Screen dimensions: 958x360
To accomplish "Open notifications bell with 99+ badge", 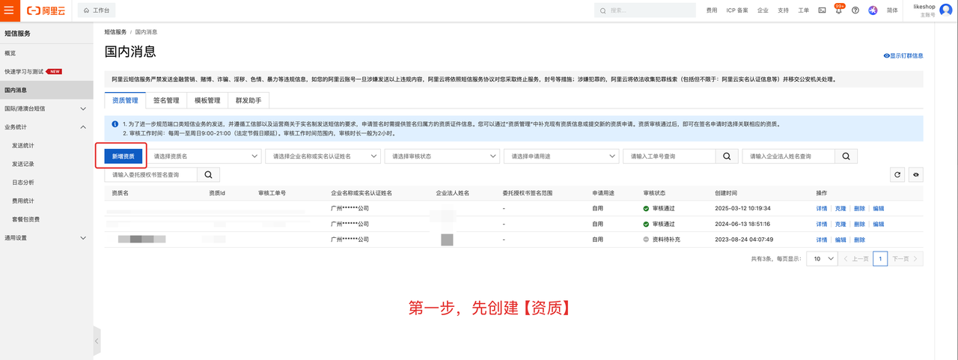I will 839,10.
